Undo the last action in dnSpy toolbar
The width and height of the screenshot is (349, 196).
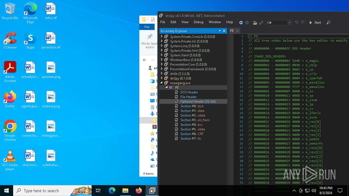tap(297, 23)
